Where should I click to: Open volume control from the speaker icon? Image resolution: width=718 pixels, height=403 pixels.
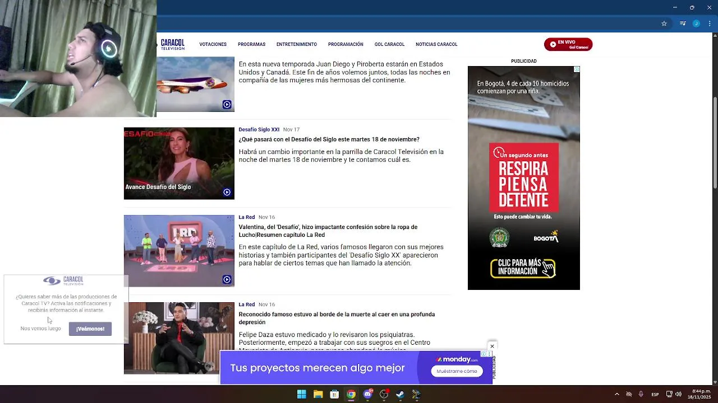[x=678, y=394]
